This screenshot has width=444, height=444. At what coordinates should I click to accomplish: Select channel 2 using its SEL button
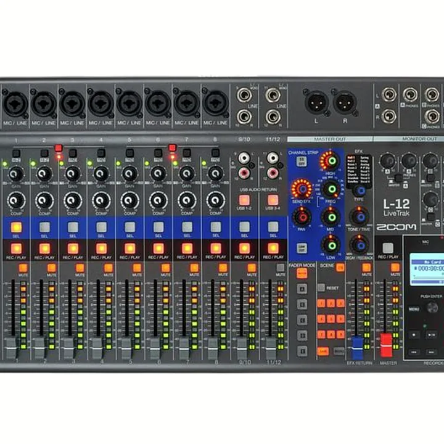tap(44, 227)
